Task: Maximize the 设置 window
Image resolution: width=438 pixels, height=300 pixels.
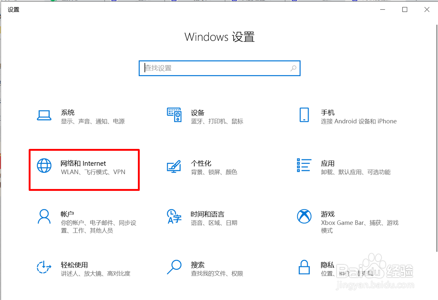Action: [x=405, y=10]
